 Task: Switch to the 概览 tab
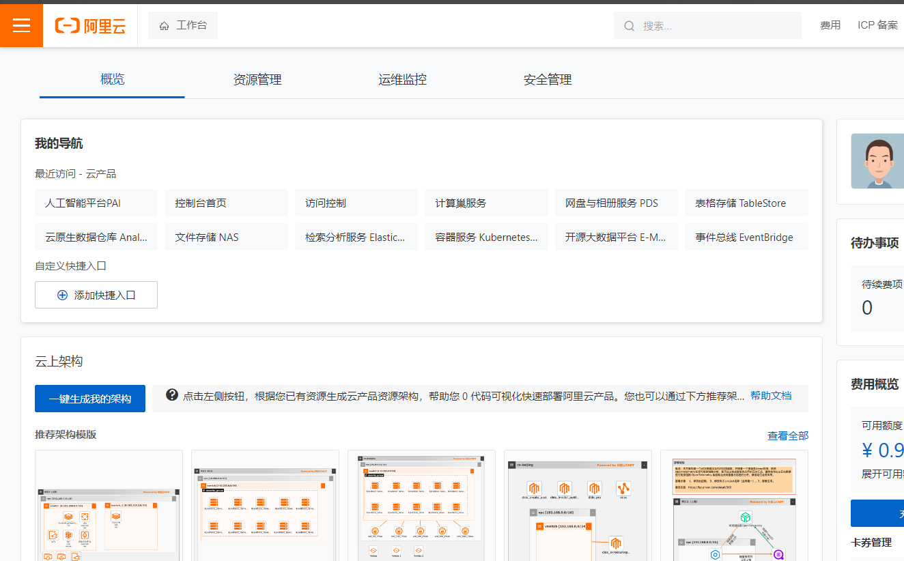112,79
